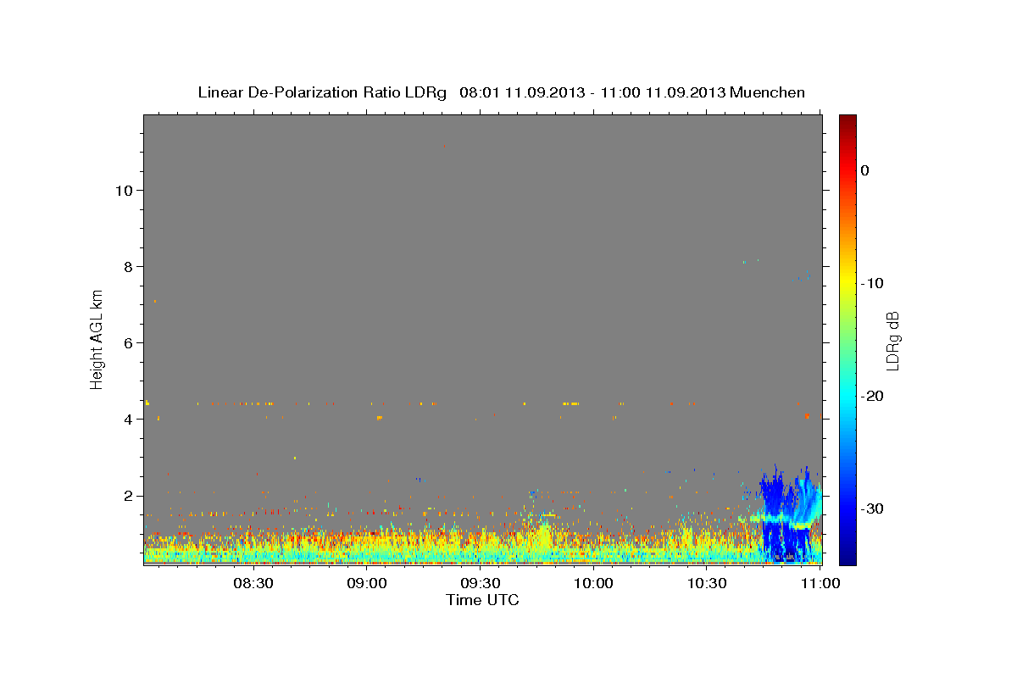Click the "Muenchen" location label in the title

point(768,92)
